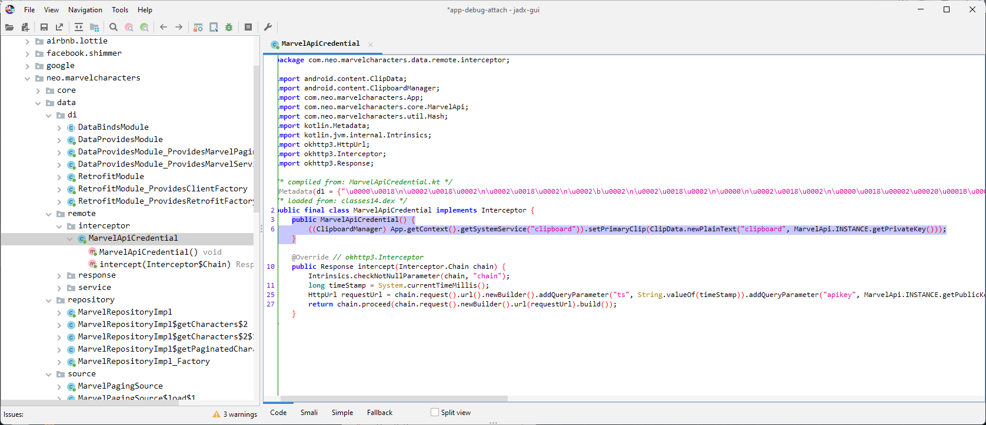This screenshot has height=425, width=986.
Task: Click the Save all toolbar icon
Action: (44, 27)
